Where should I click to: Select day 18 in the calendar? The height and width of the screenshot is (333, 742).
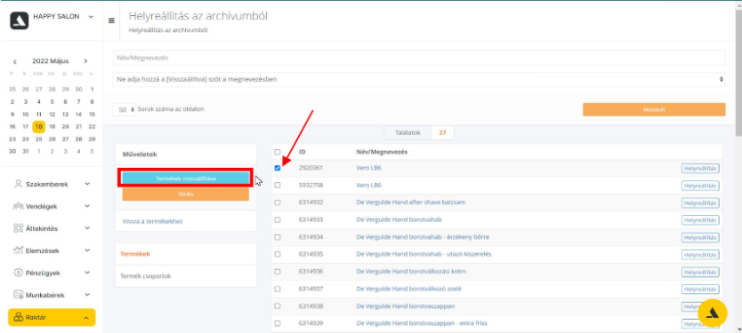click(39, 127)
